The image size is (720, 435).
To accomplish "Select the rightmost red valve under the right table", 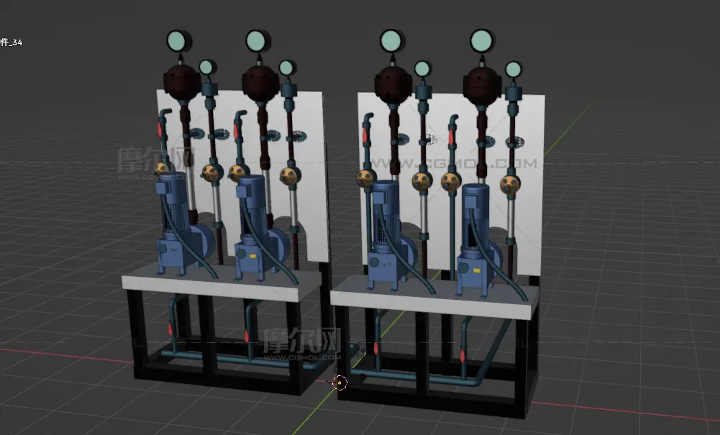I will click(462, 354).
